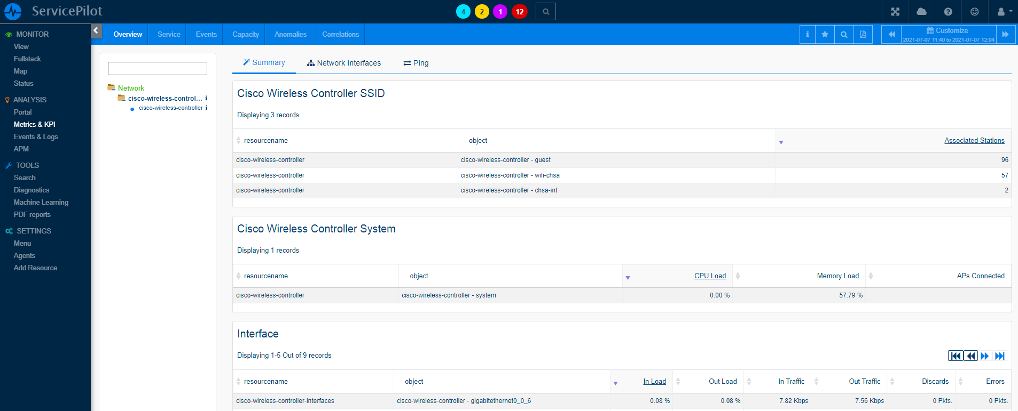Sort System table by CPU Load
Viewport: 1018px width, 411px height.
pyautogui.click(x=710, y=276)
